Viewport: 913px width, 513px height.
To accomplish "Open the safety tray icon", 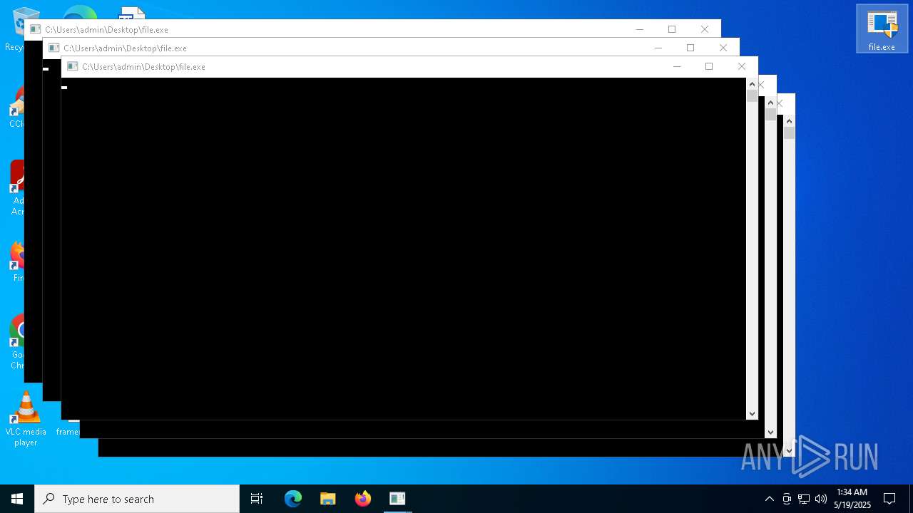I will [787, 499].
